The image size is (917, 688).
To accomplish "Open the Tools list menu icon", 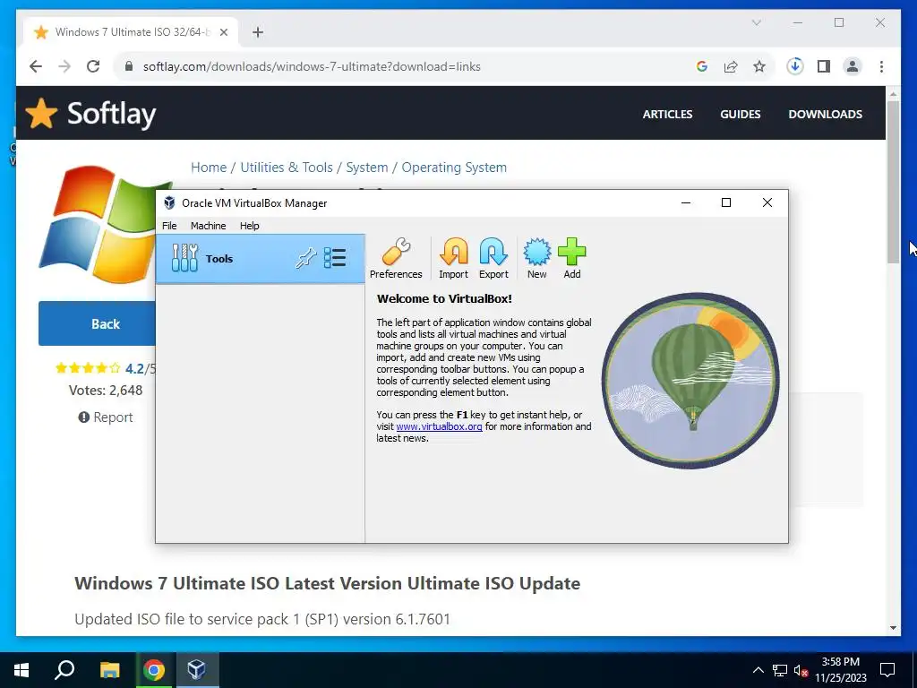I will click(x=335, y=258).
